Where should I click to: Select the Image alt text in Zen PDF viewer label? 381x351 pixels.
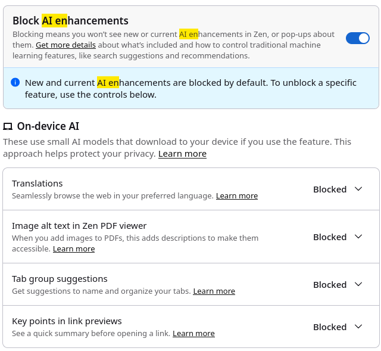tap(79, 226)
